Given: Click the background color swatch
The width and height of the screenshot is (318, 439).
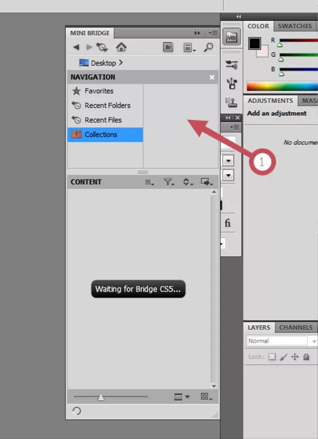Looking at the screenshot, I should (x=264, y=53).
